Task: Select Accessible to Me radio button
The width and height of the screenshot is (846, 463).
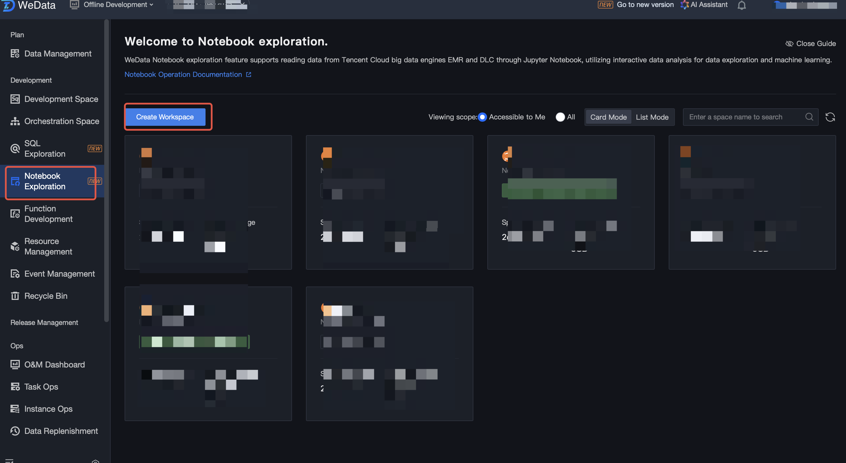Action: coord(482,117)
